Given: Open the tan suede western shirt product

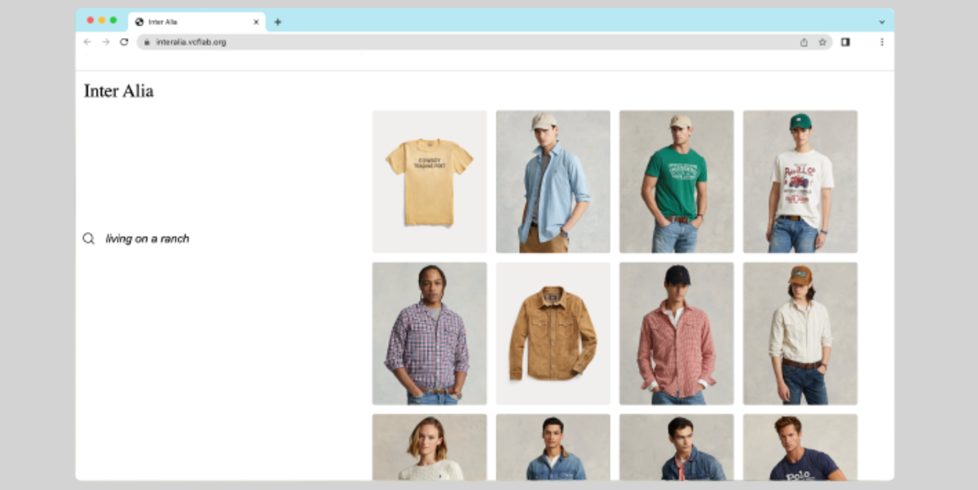Looking at the screenshot, I should click(553, 334).
